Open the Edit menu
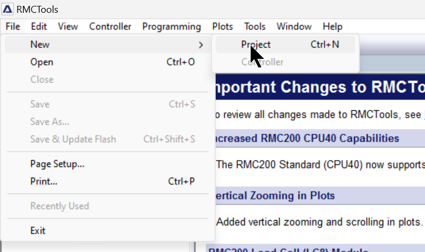 pos(39,27)
